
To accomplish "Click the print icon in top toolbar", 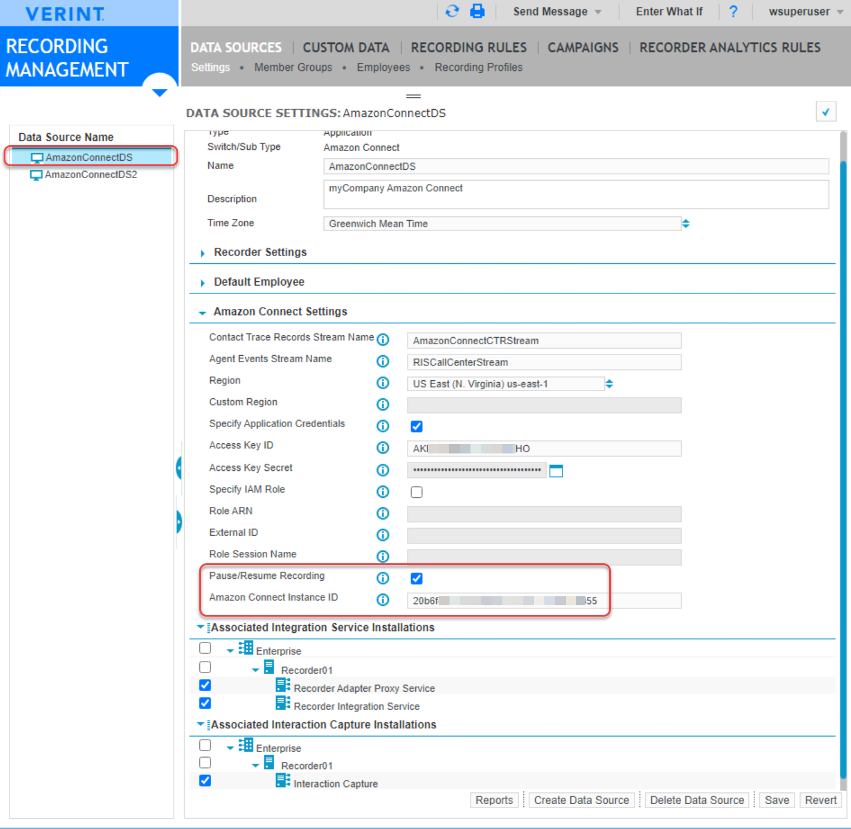I will pyautogui.click(x=477, y=11).
